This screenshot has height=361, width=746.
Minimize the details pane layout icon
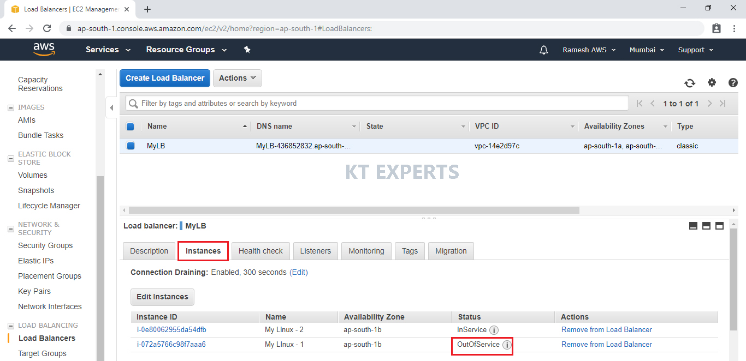coord(693,226)
